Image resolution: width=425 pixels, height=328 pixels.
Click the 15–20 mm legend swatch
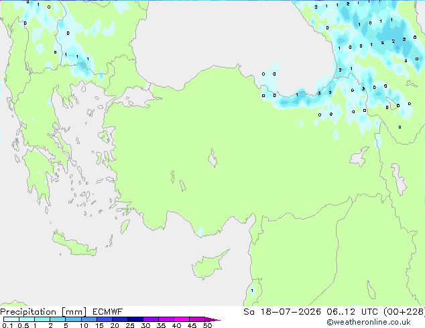click(x=104, y=319)
